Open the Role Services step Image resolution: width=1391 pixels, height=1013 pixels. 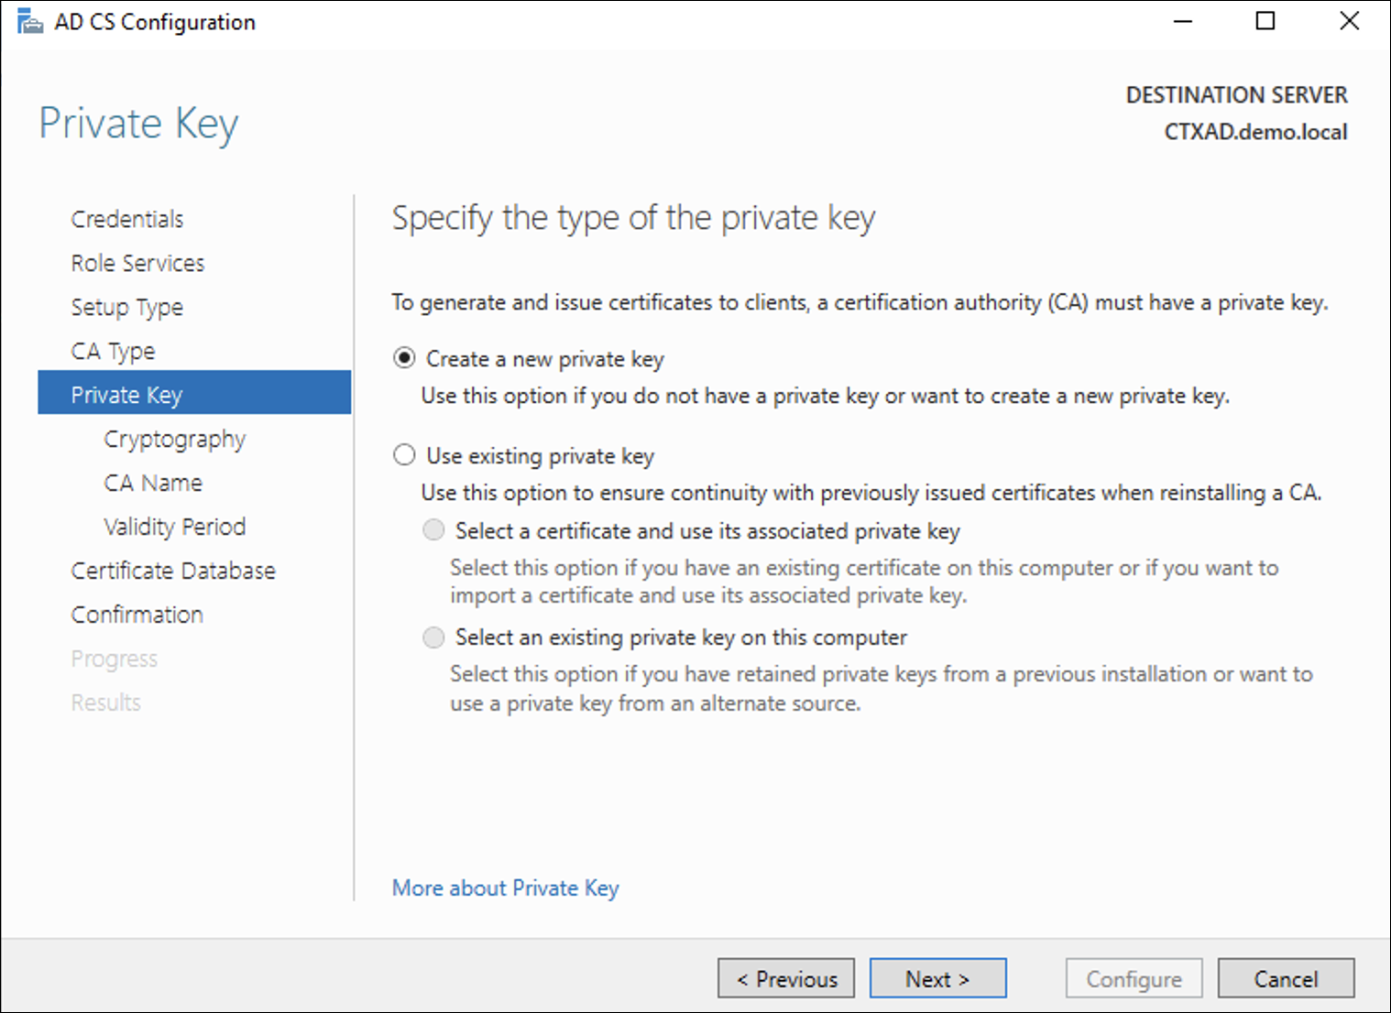coord(137,263)
